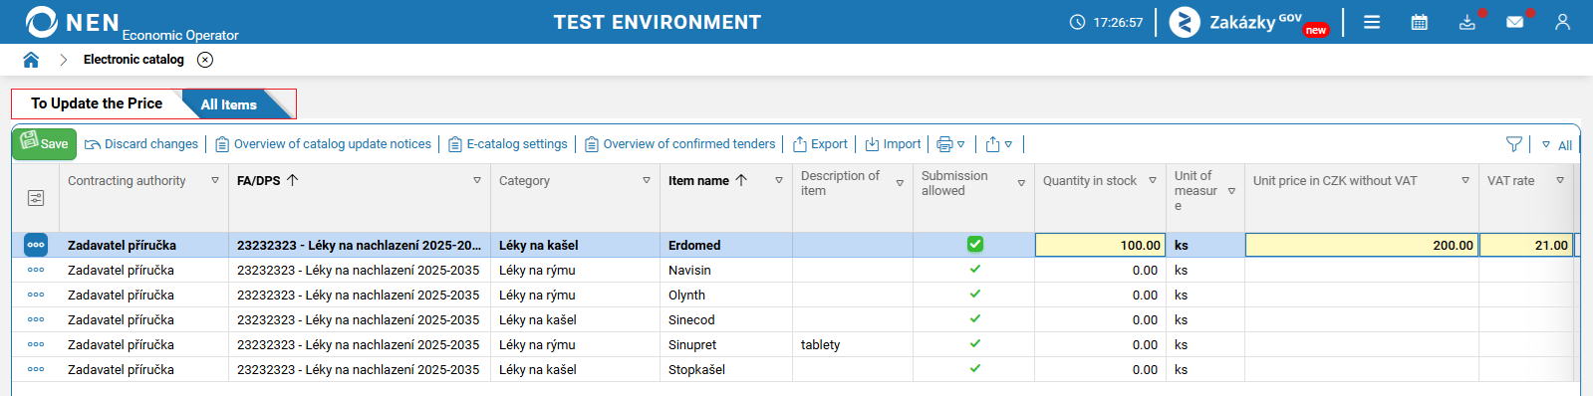Discard changes in the catalog
This screenshot has width=1593, height=396.
141,144
